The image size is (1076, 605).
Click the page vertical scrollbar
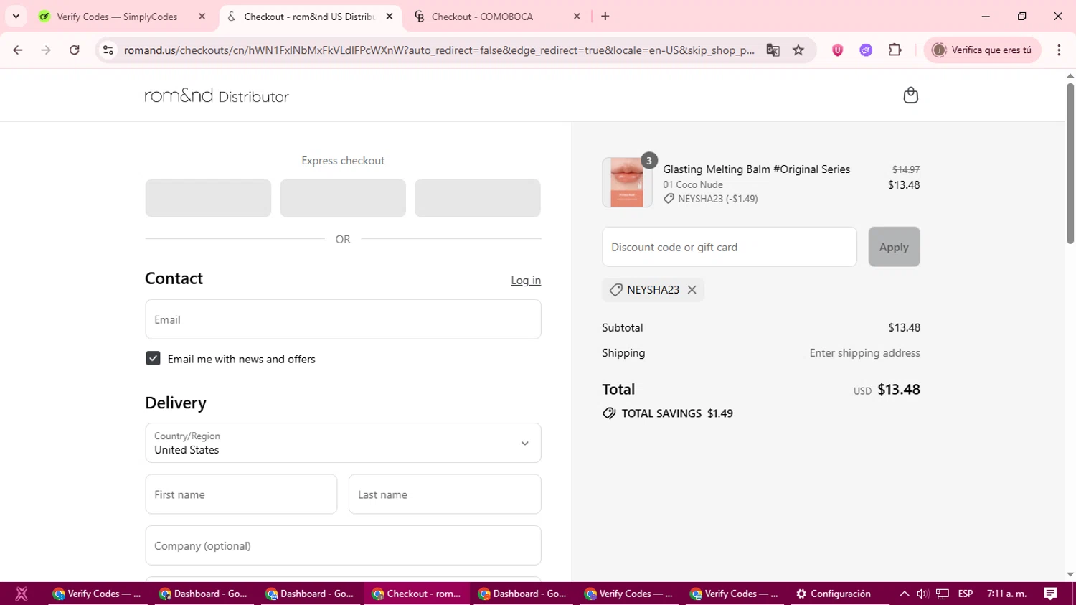[1070, 163]
